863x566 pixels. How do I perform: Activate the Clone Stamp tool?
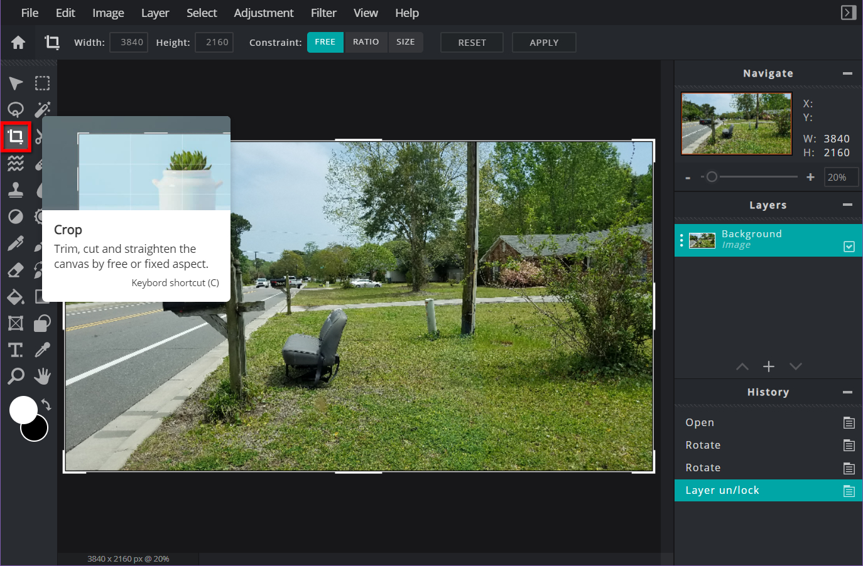[x=16, y=190]
